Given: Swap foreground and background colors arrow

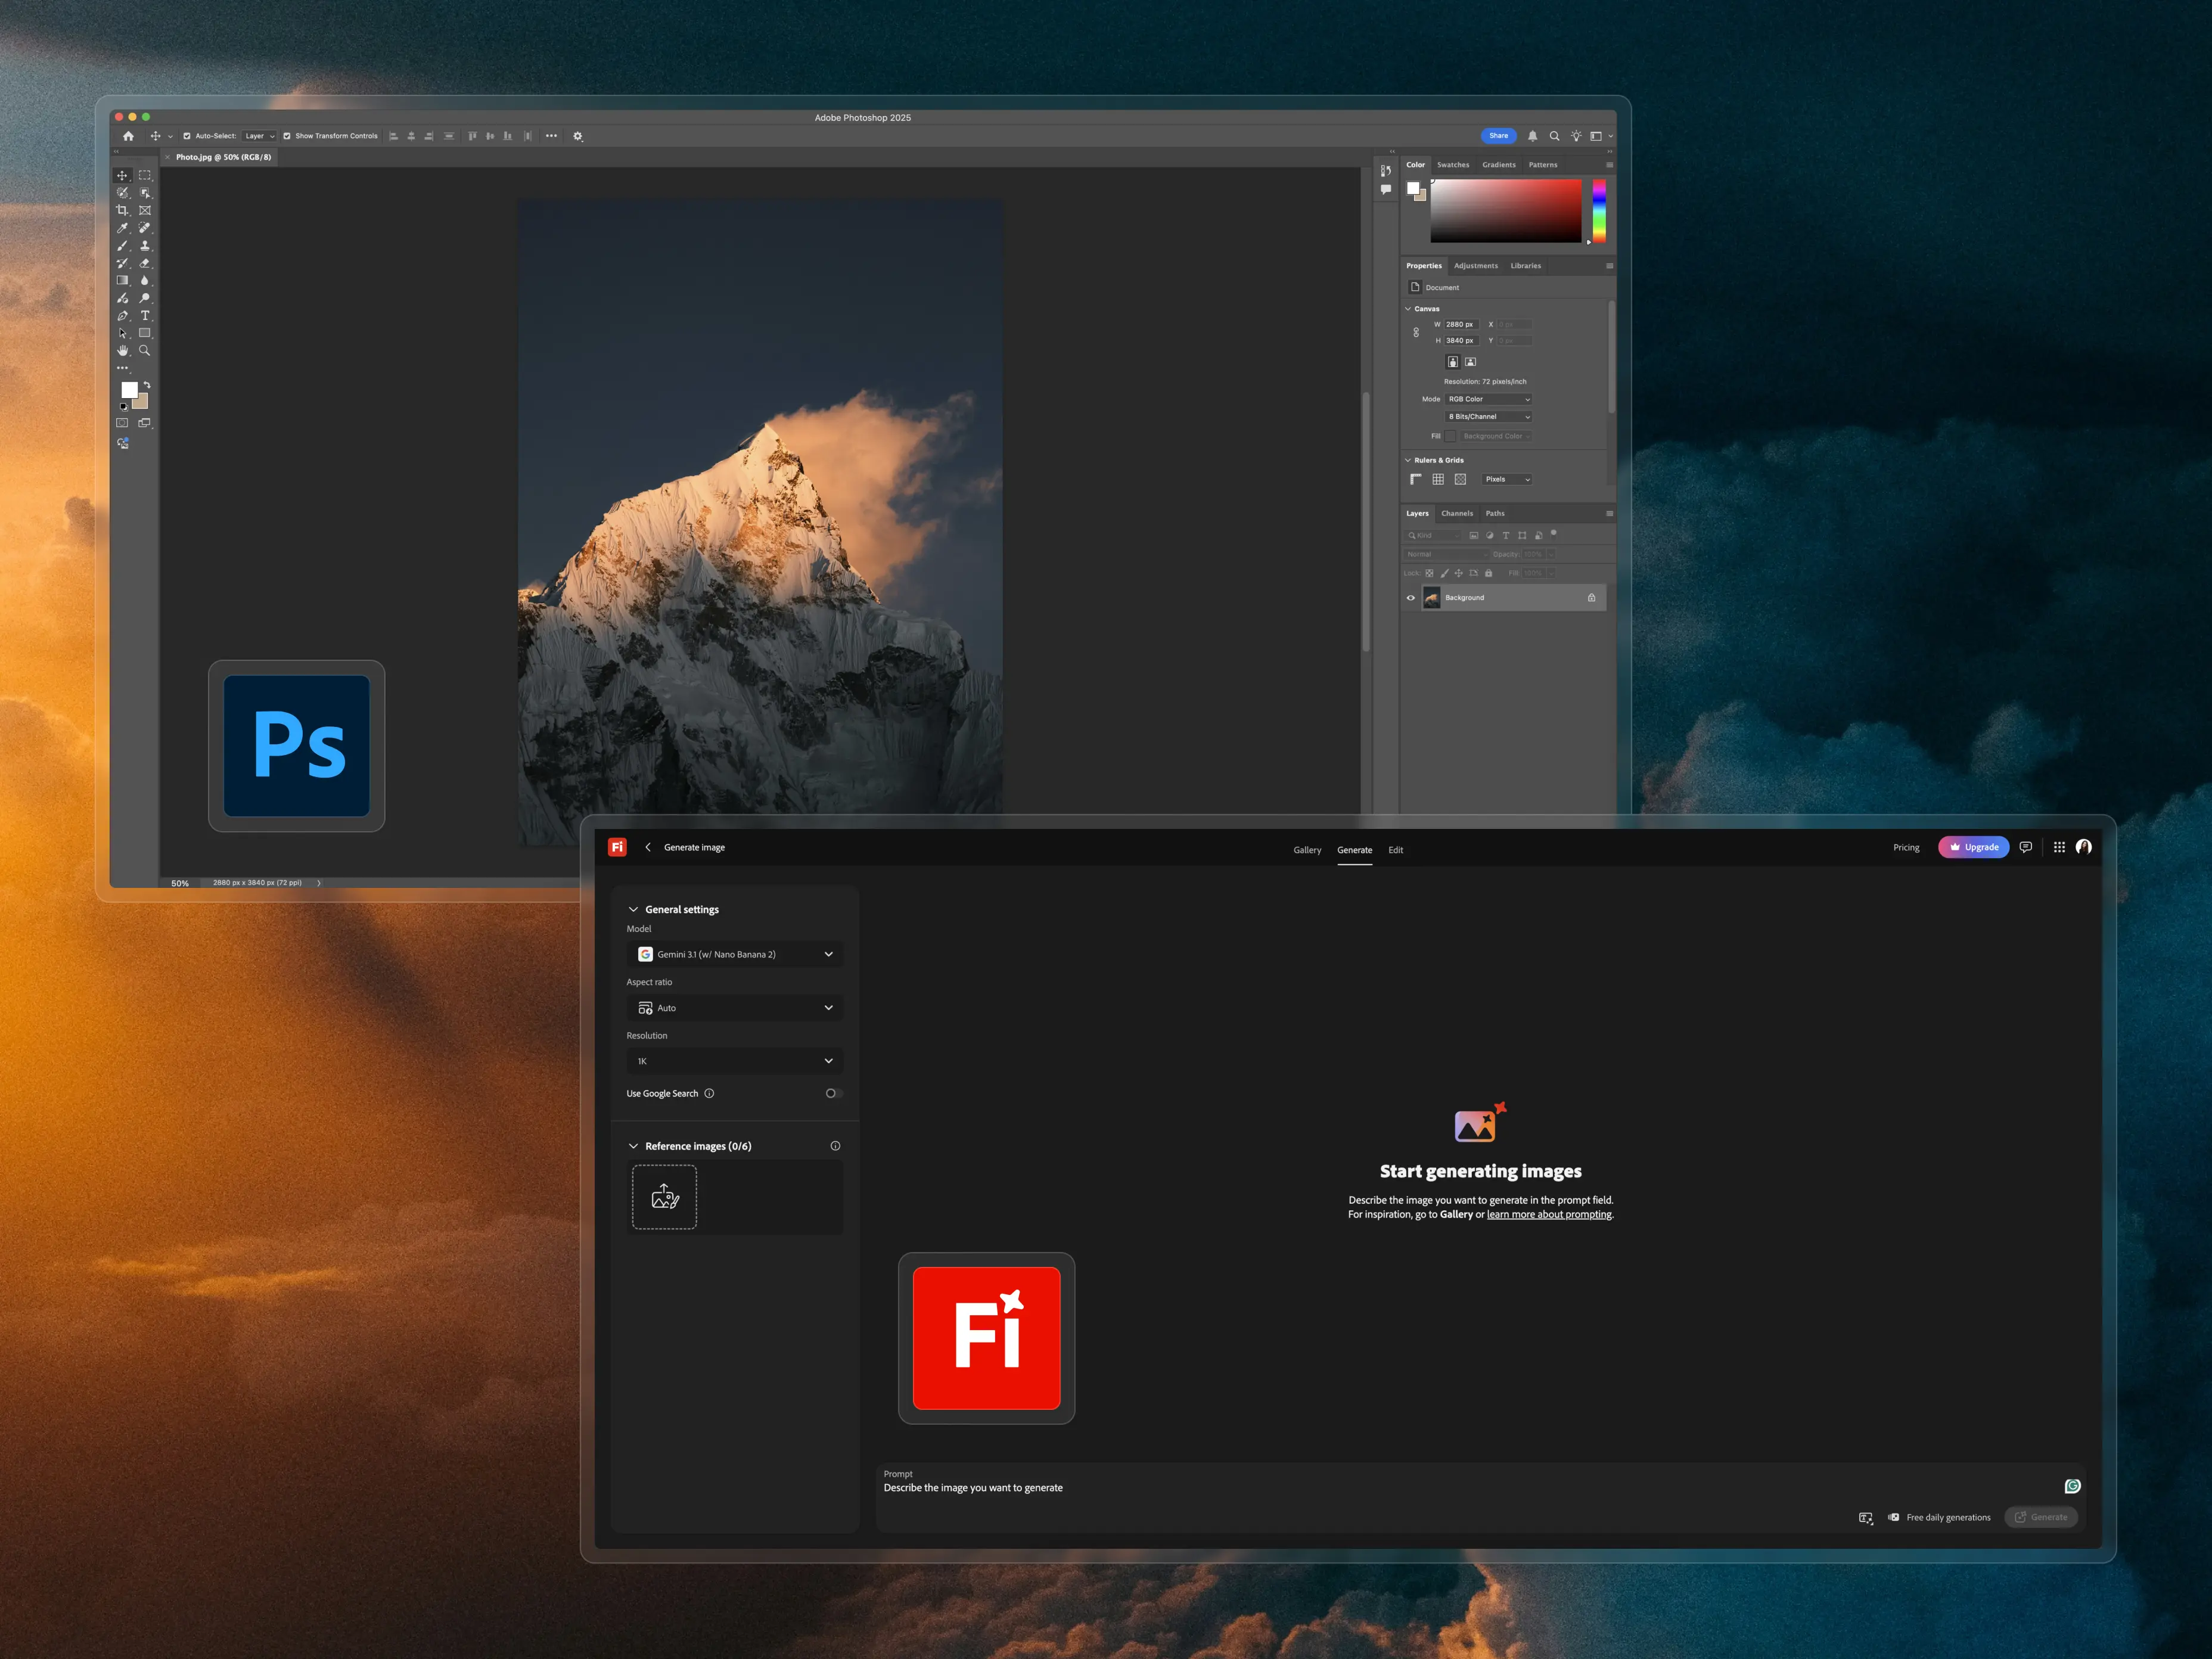Looking at the screenshot, I should [147, 385].
